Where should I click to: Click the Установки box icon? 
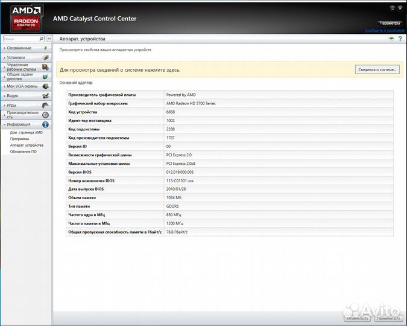click(45, 57)
